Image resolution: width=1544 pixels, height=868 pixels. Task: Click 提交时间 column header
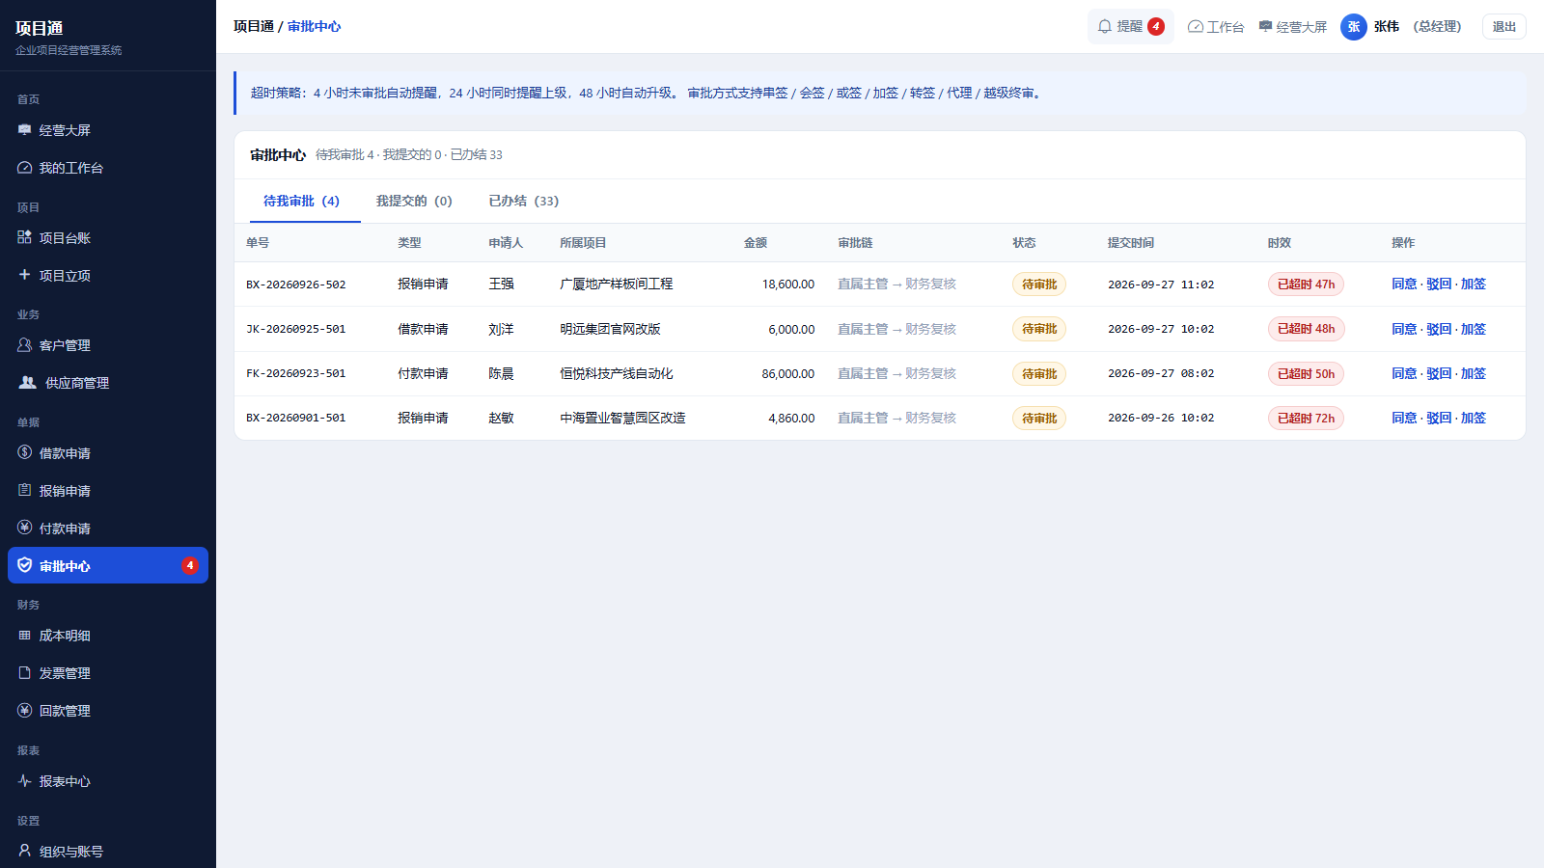(1131, 243)
